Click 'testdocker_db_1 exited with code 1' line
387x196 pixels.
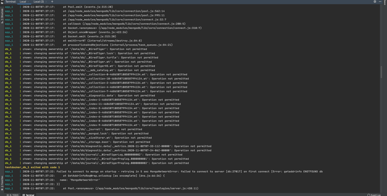tap(32, 167)
